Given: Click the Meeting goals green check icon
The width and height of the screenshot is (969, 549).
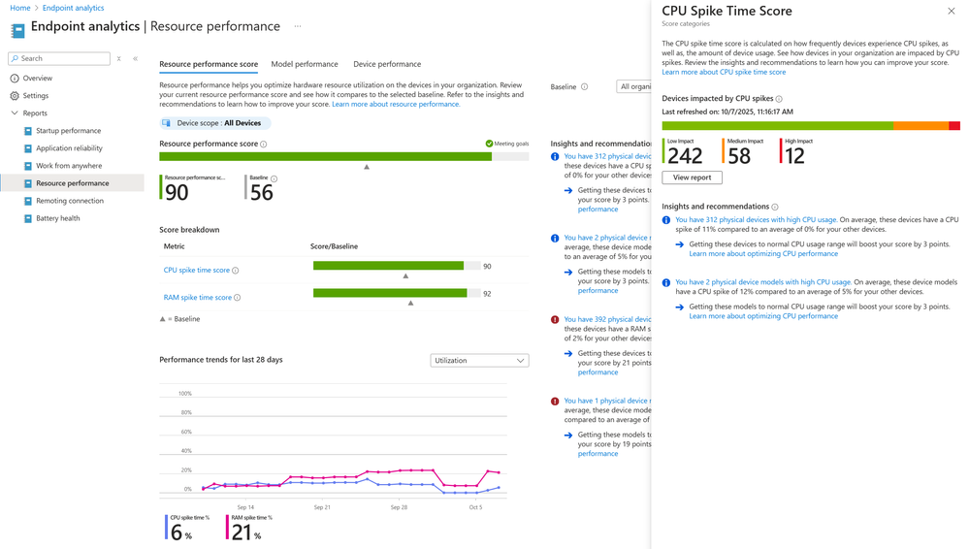Looking at the screenshot, I should tap(490, 144).
